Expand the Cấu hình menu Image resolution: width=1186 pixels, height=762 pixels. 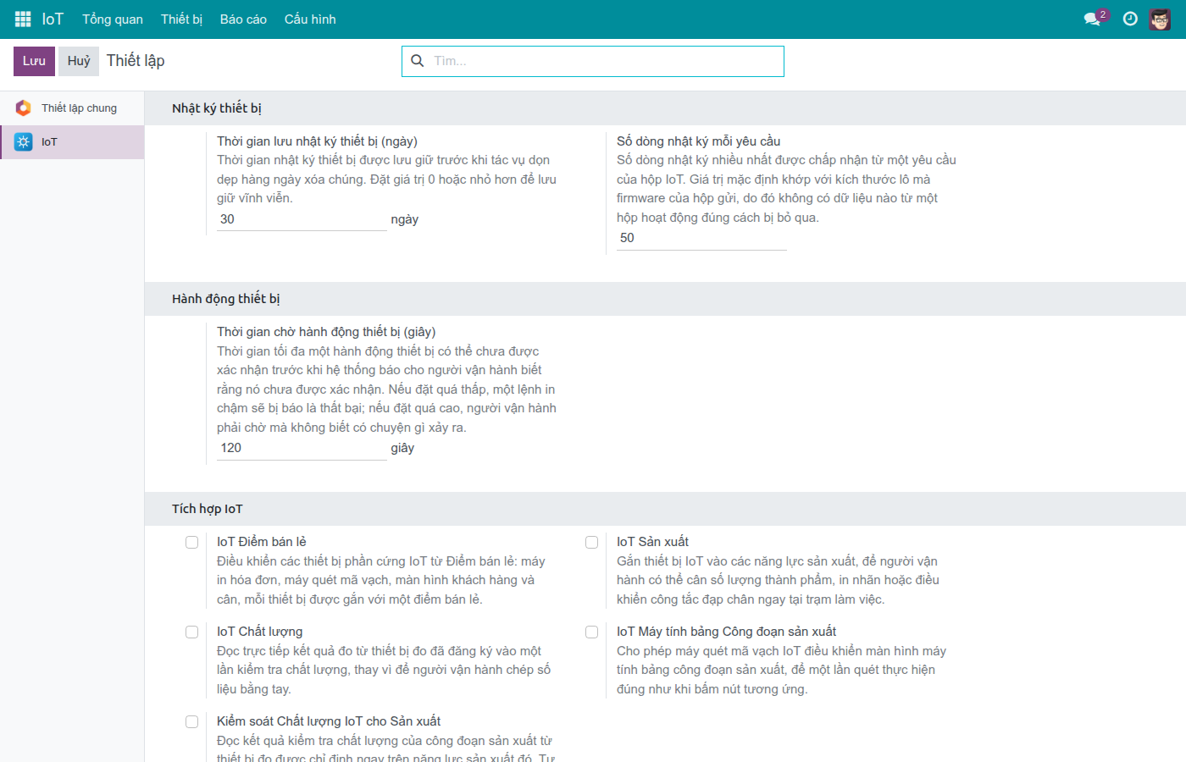click(x=310, y=19)
